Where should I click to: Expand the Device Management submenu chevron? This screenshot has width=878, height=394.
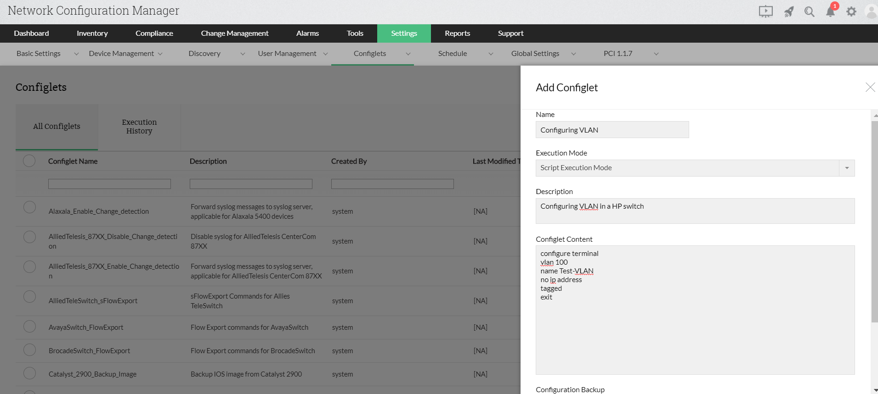tap(160, 54)
